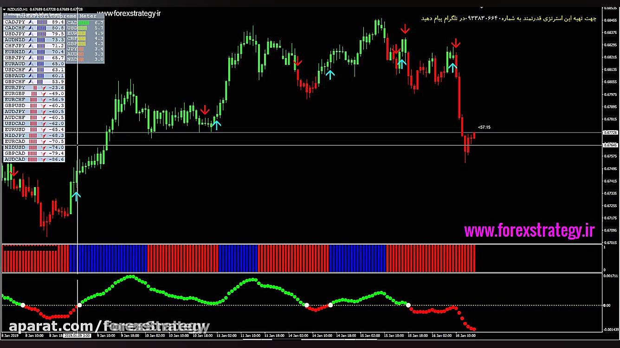This screenshot has width=620, height=348.
Task: Click the up-arrow icon in the AUDNZD row
Action: pos(31,40)
